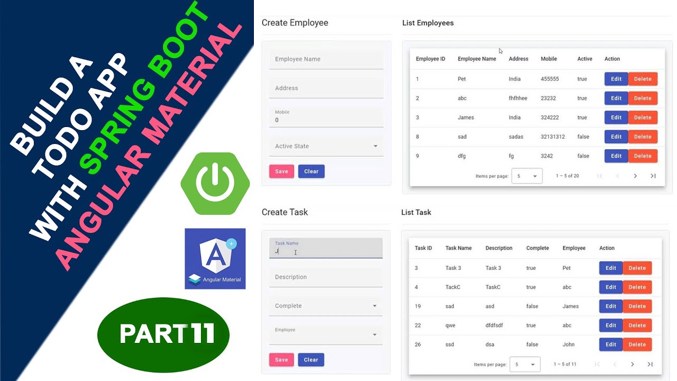Jump to last page in Employees paginator

click(x=653, y=176)
